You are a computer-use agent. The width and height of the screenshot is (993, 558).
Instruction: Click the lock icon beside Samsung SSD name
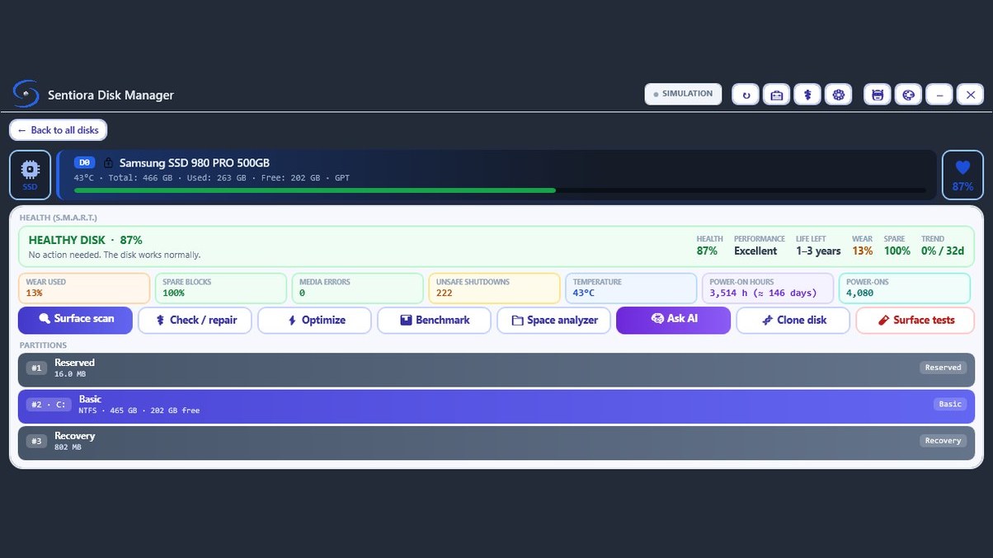tap(108, 163)
